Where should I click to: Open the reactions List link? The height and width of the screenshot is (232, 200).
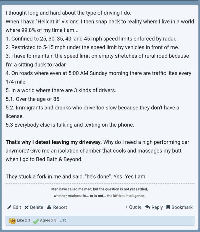tap(63, 221)
